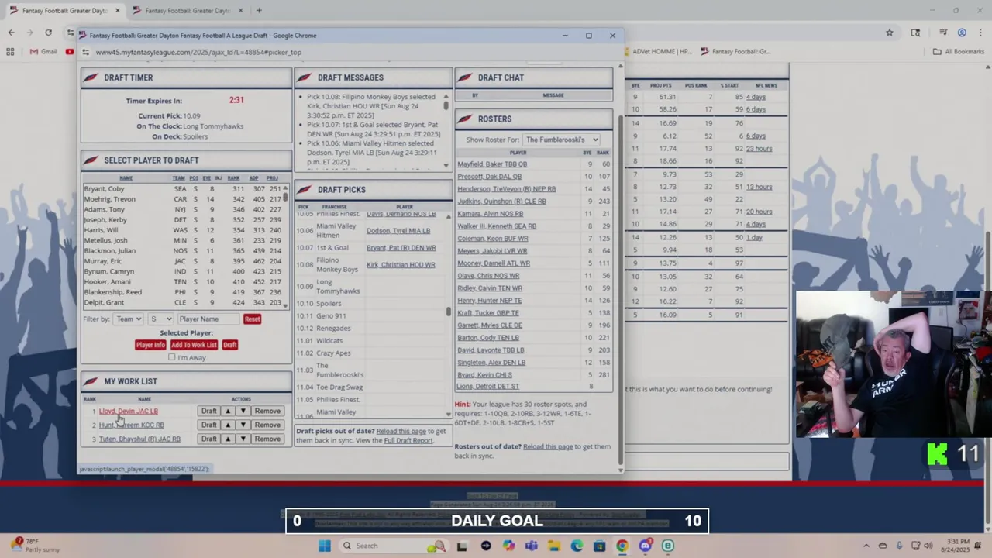Open Fantasy Football bookmark in bookmarks bar
Viewport: 992px width, 558px height.
(x=735, y=52)
